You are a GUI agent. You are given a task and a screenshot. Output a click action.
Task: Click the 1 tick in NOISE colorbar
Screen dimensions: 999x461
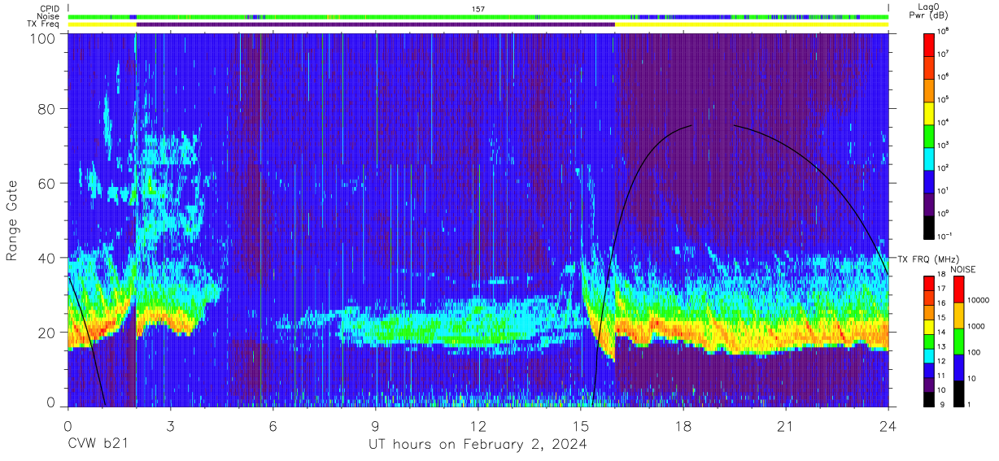pos(968,404)
